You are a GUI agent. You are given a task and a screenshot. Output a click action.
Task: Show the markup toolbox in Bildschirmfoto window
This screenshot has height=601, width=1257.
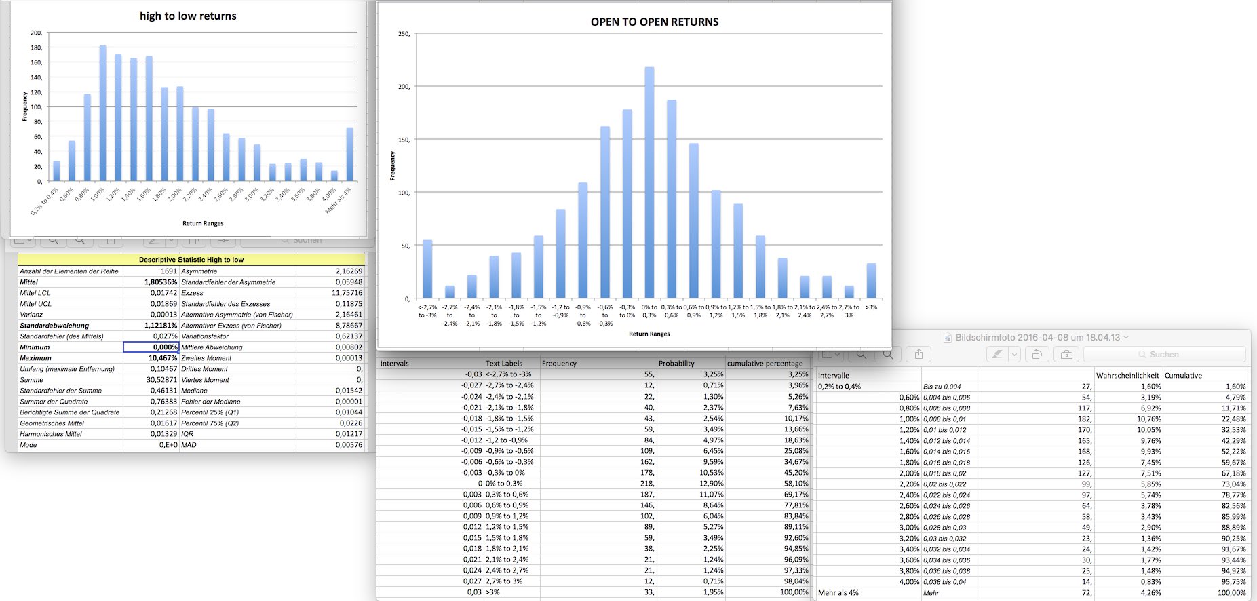click(1066, 354)
